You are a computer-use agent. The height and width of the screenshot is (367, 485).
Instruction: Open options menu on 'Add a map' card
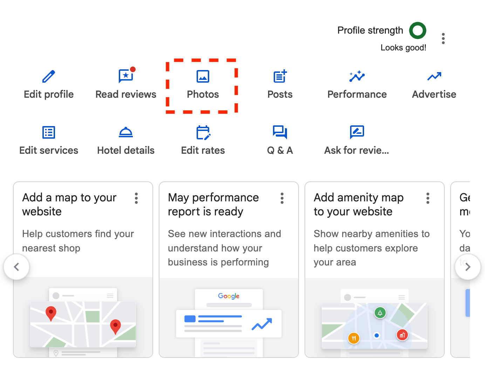click(x=136, y=198)
